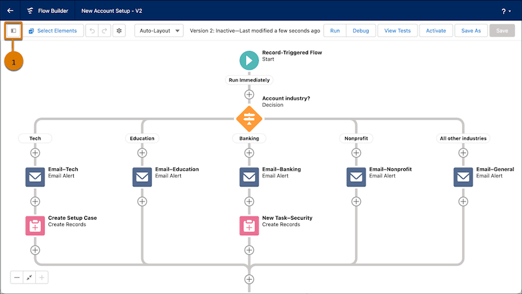522x294 pixels.
Task: Click the Run Immediately path label
Action: pos(249,80)
